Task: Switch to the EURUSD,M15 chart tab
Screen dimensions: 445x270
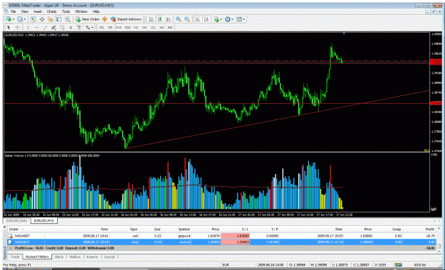Action: click(43, 220)
